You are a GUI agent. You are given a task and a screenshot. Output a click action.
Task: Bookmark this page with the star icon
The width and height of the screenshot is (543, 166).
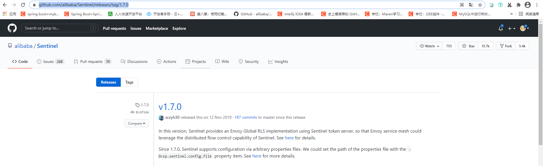point(480,5)
